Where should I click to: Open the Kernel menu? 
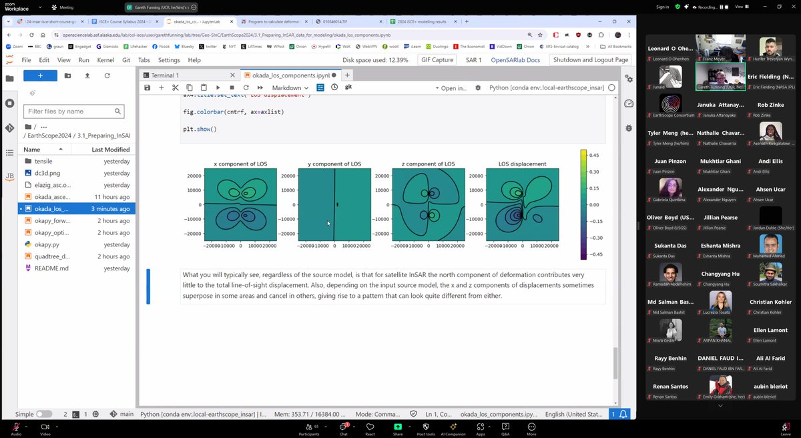coord(105,60)
